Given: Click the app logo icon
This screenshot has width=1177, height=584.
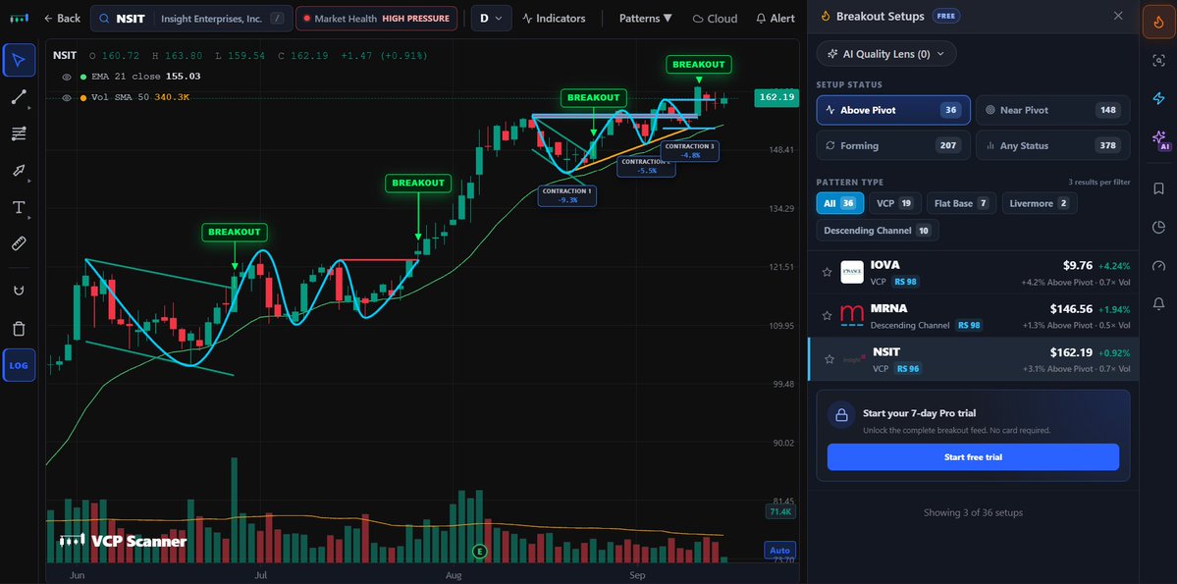Looking at the screenshot, I should click(21, 18).
